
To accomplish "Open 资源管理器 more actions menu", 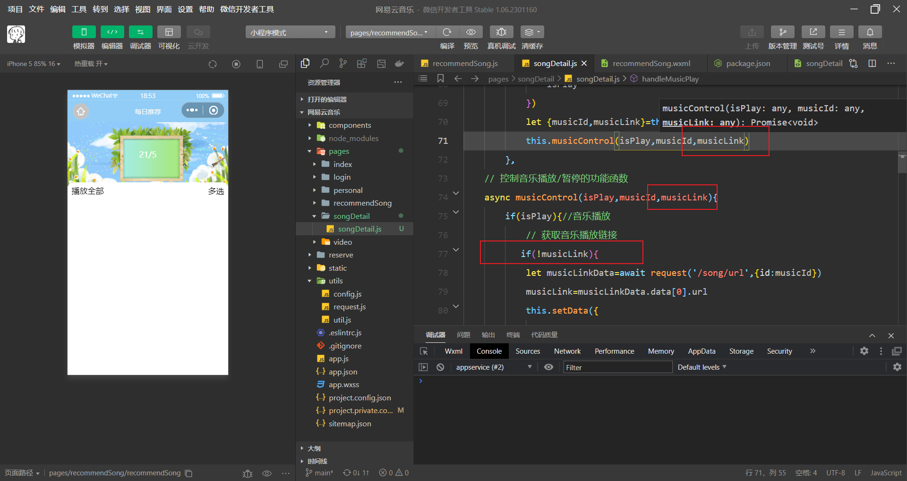I will [x=398, y=82].
